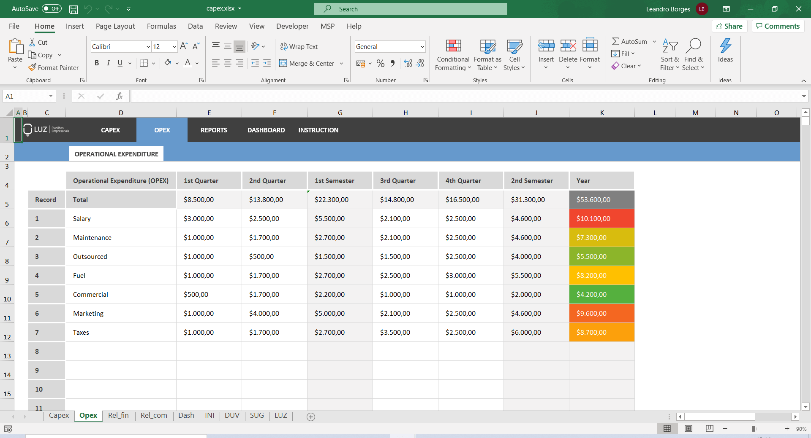Open Sort & Filter options
This screenshot has width=811, height=438.
point(669,54)
